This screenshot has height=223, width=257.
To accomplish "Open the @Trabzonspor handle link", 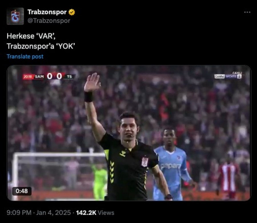I will (49, 21).
